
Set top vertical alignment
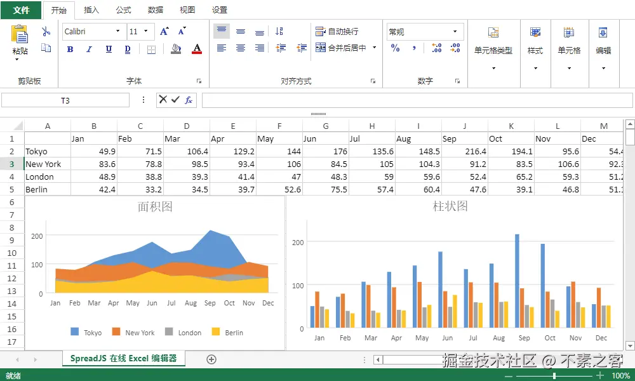click(x=222, y=30)
